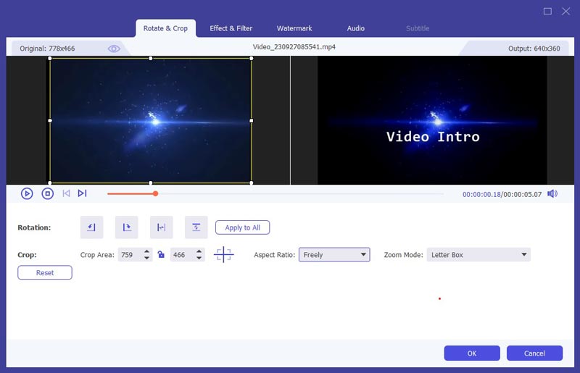Rotate video 90 degrees left

click(x=91, y=227)
